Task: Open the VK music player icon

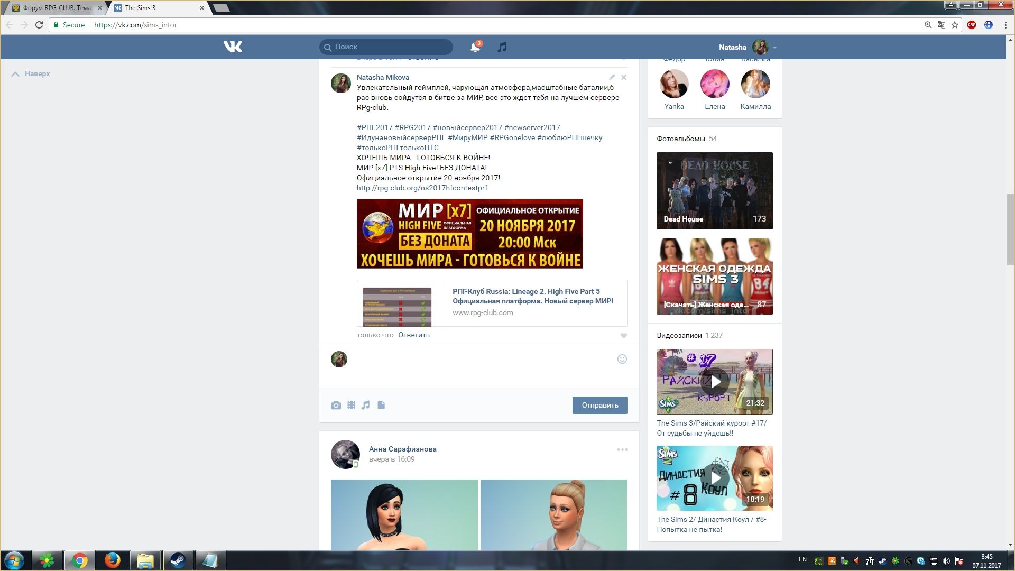Action: coord(502,47)
